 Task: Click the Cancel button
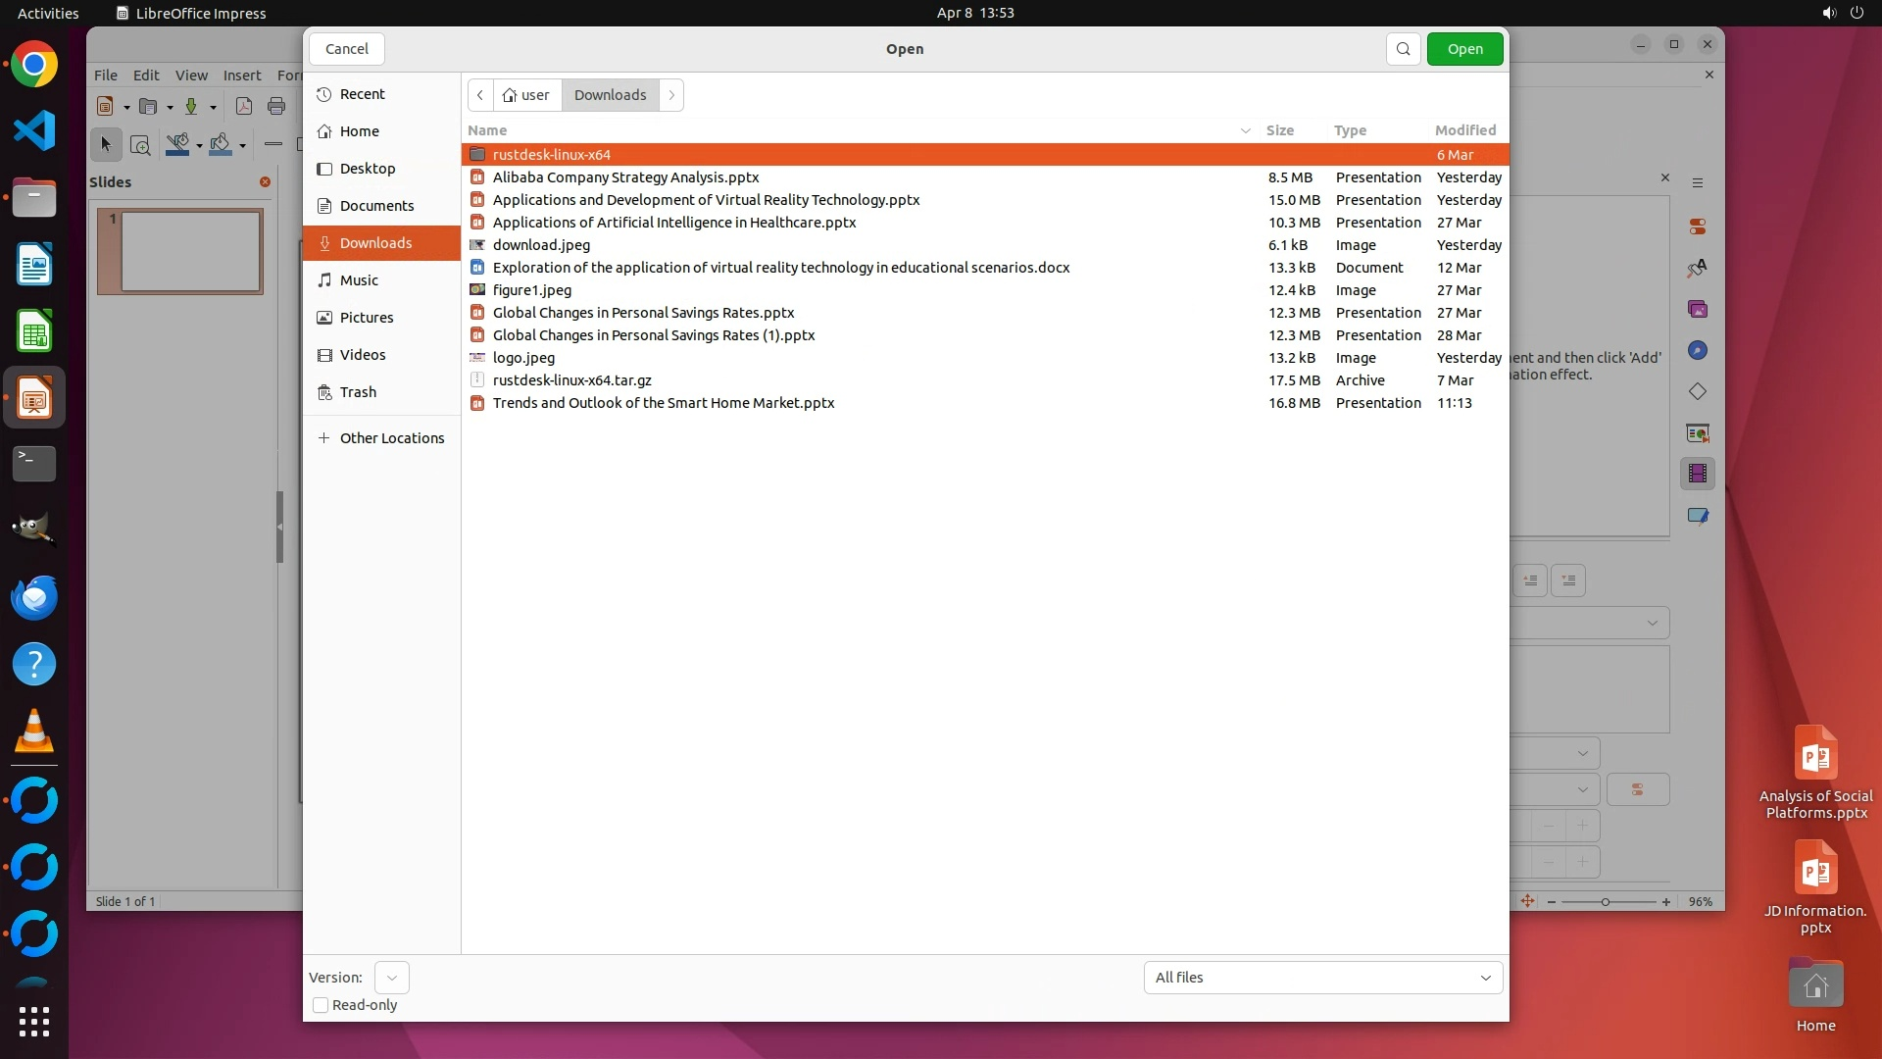click(347, 49)
